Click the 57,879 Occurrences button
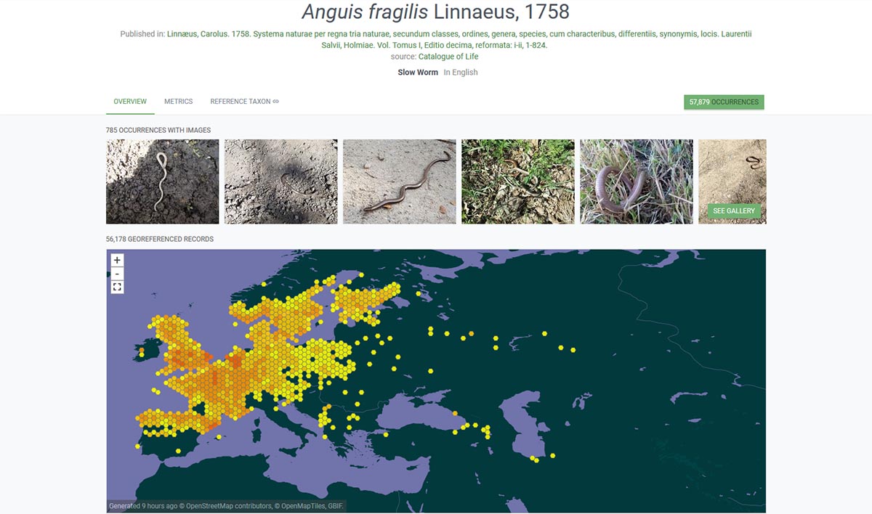The width and height of the screenshot is (872, 514). (723, 102)
